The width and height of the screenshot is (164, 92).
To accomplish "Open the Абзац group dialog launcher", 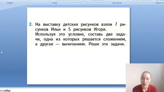I will (x=81, y=3).
